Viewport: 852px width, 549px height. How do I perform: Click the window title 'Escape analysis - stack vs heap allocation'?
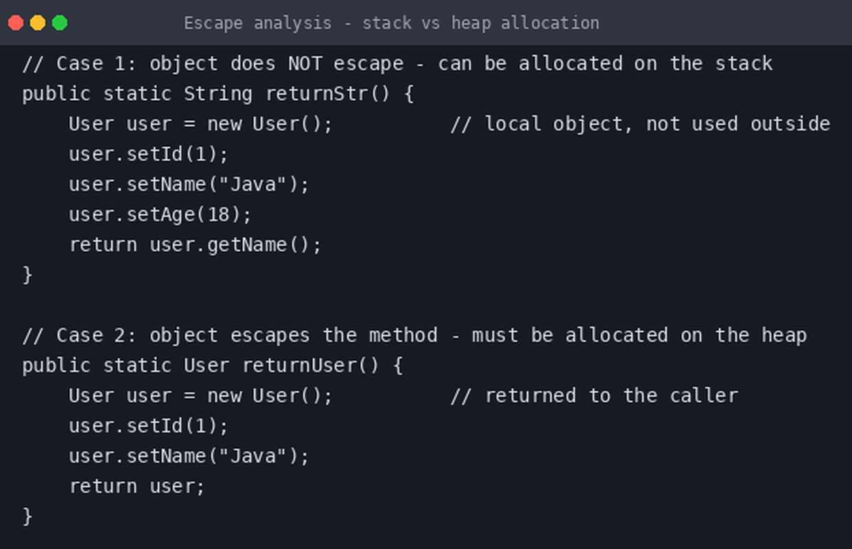coord(391,23)
